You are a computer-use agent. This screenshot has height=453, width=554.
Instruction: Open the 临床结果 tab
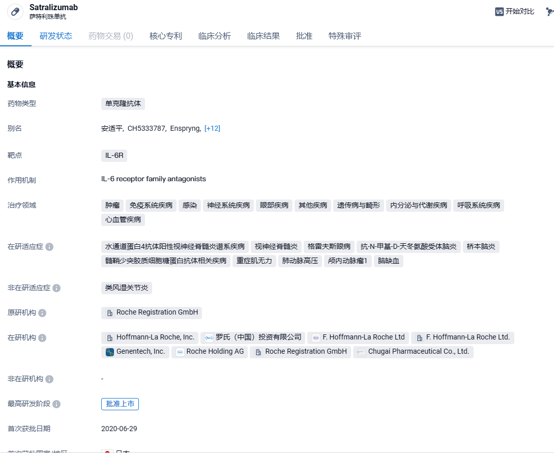[263, 36]
